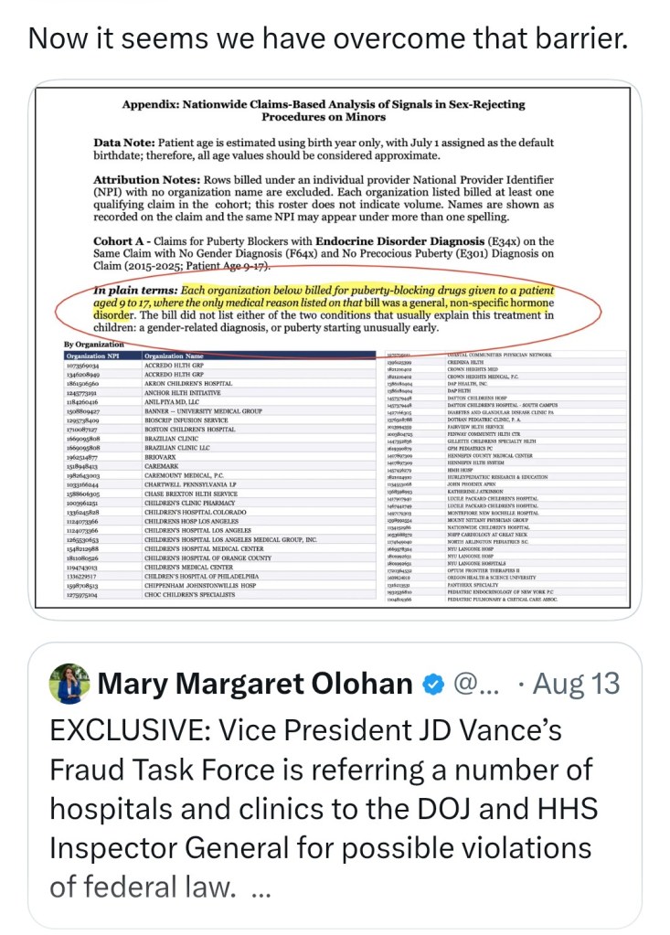Open the appendix document image title
The height and width of the screenshot is (935, 670).
coord(324,111)
